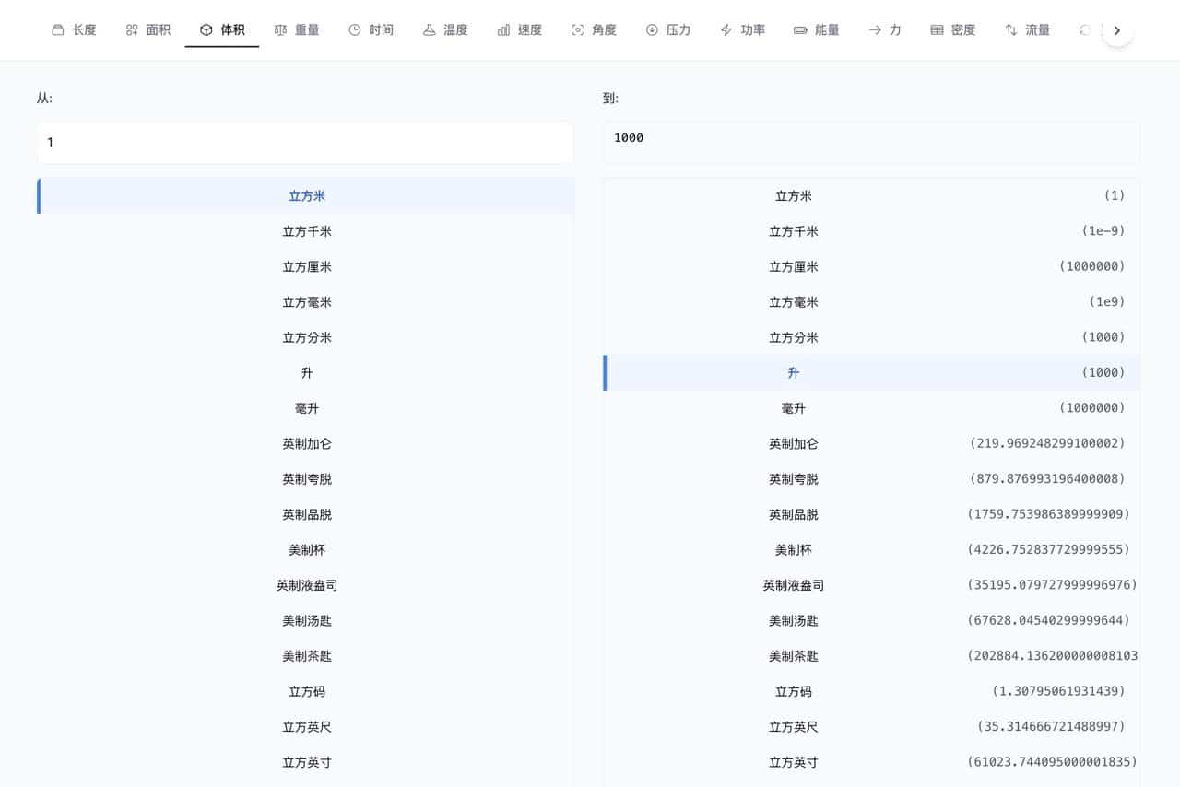Click the ruler icon beside 长度
This screenshot has width=1180, height=787.
(58, 30)
